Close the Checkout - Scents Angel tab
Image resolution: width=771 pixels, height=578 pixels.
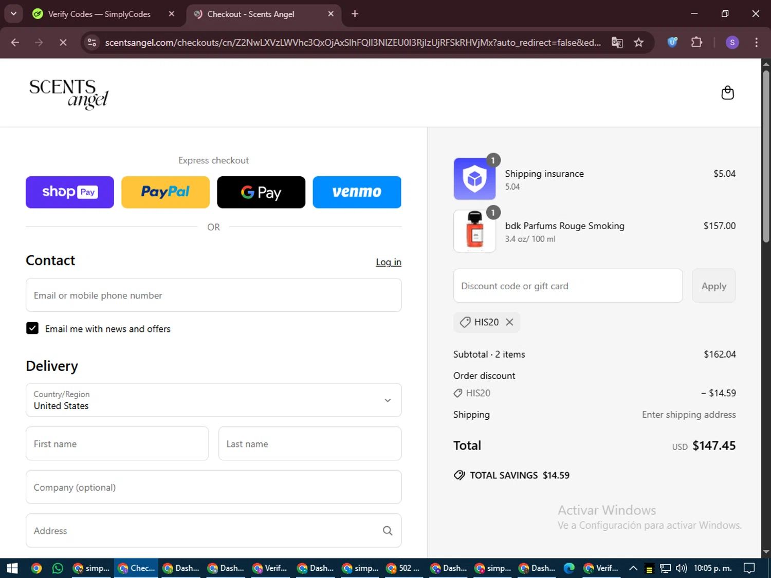pos(331,14)
